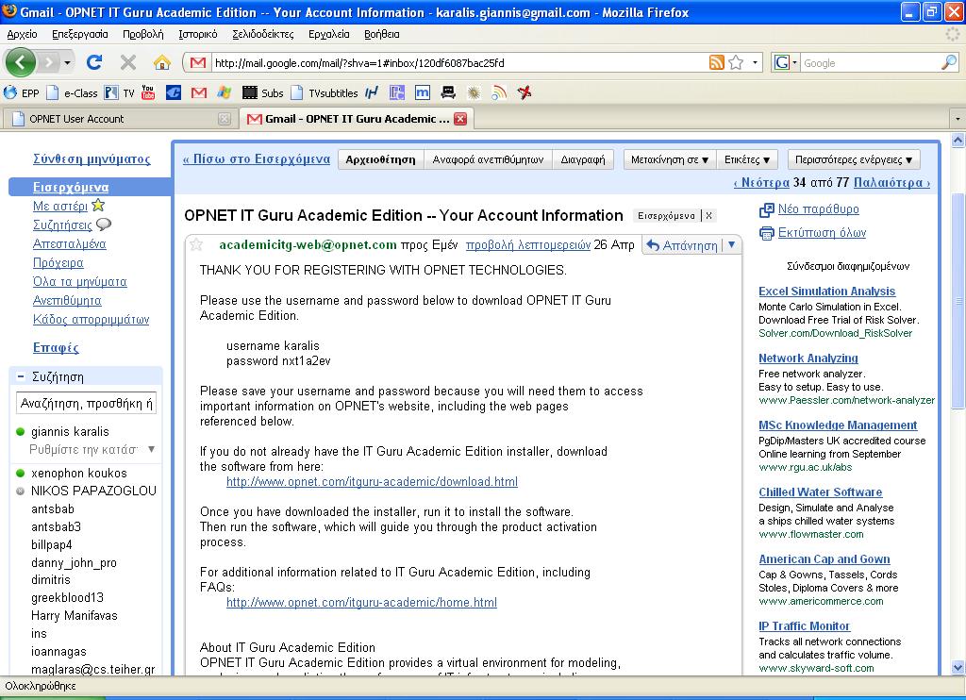Image resolution: width=966 pixels, height=700 pixels.
Task: Collapse the Συζήτηση chat section
Action: click(x=21, y=376)
